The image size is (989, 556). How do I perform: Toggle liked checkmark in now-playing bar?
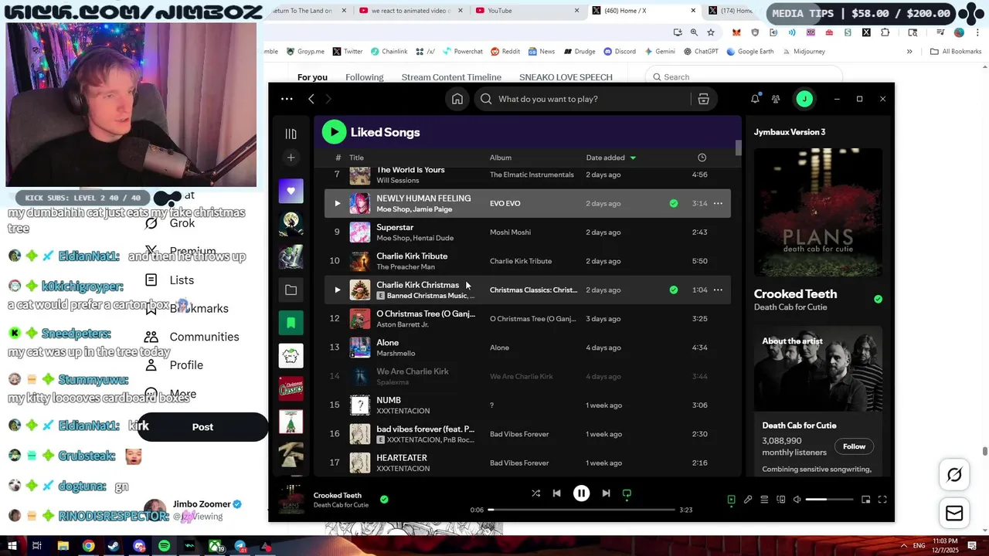(384, 500)
